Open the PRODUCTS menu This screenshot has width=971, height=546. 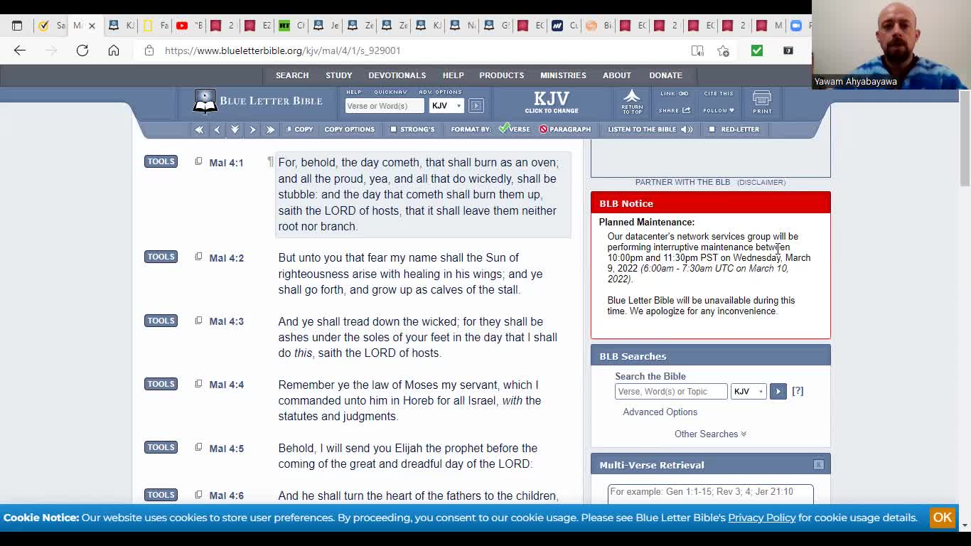tap(502, 75)
